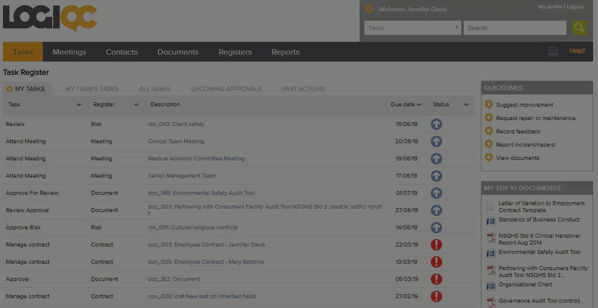Click the green search magnifier button
The height and width of the screenshot is (308, 598).
(x=579, y=28)
